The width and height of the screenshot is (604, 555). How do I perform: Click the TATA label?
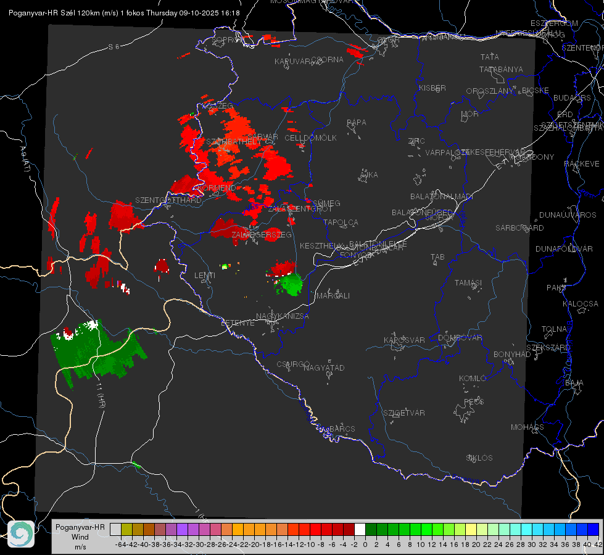(490, 57)
